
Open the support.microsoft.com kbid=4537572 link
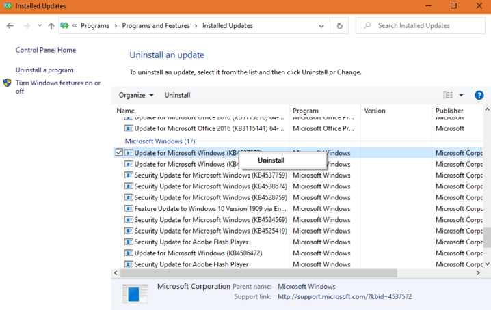pyautogui.click(x=345, y=296)
